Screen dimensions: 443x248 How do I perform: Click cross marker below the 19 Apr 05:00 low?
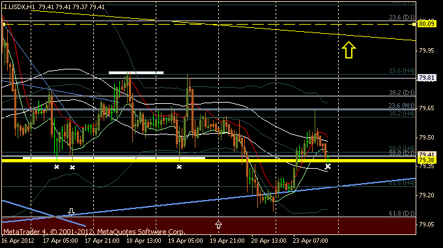click(179, 167)
